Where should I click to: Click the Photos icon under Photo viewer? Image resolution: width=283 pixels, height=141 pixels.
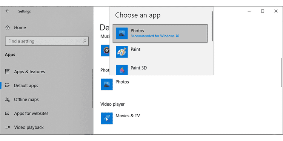(107, 84)
